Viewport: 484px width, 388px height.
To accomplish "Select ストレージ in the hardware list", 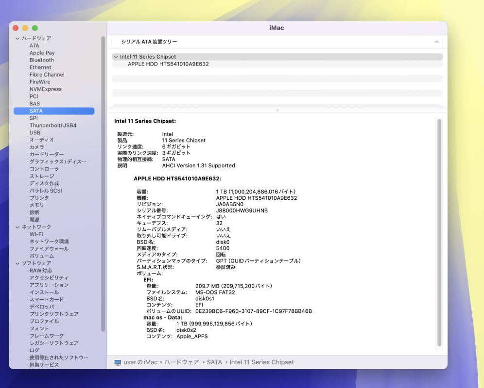I will (41, 176).
